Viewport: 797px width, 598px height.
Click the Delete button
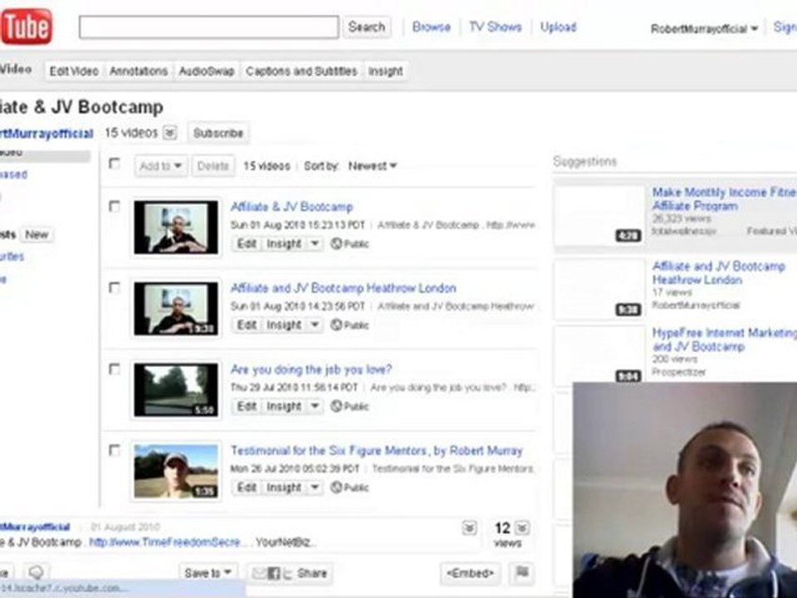213,166
